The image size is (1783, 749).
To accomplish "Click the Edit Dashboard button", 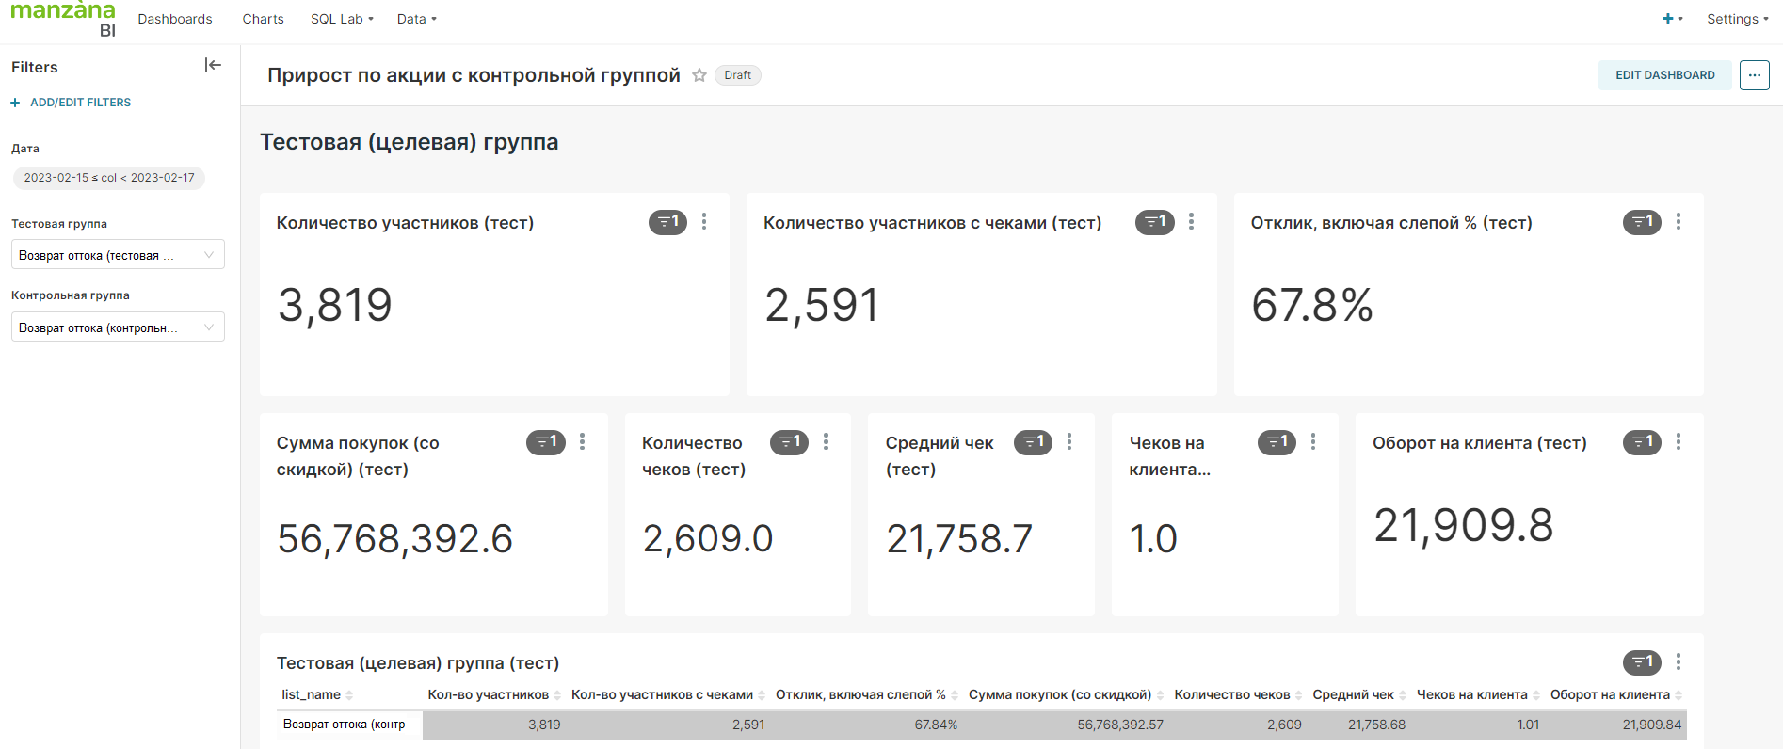I will (1664, 75).
